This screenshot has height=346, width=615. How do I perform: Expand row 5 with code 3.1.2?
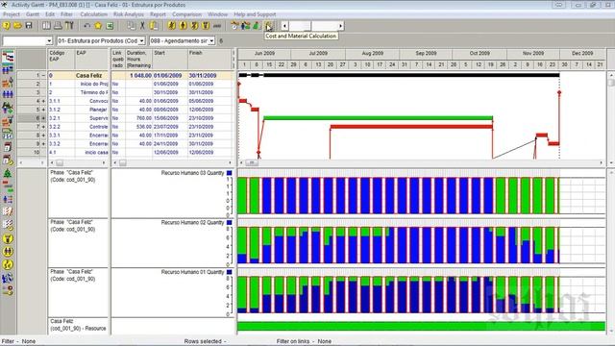(x=43, y=110)
